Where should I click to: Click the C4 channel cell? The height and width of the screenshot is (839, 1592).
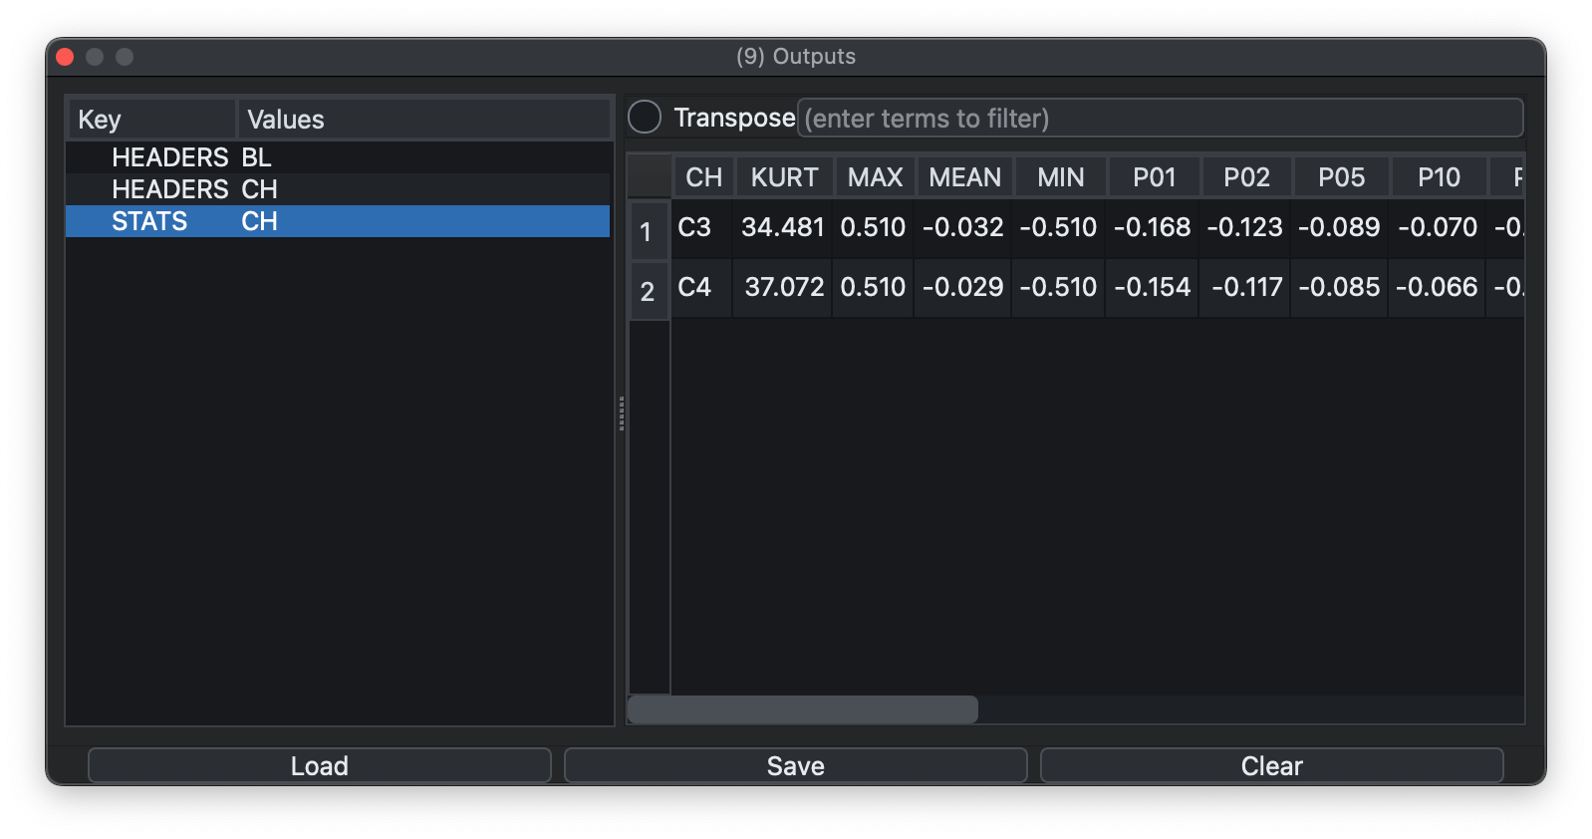(x=702, y=287)
